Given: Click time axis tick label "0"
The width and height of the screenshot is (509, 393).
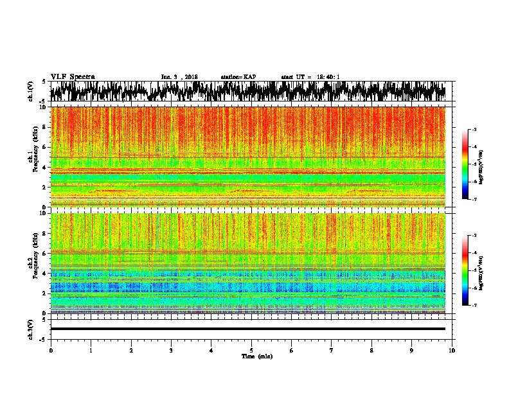Looking at the screenshot, I should (51, 351).
